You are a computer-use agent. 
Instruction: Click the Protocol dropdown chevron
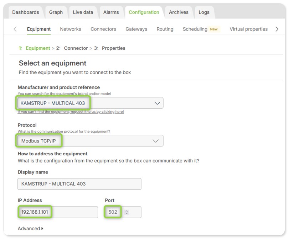point(156,141)
